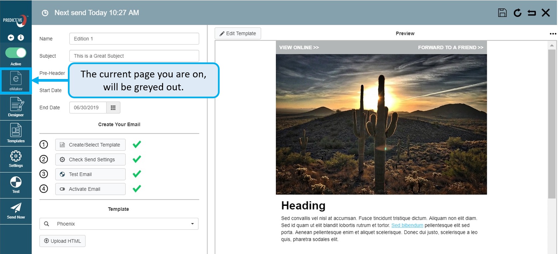This screenshot has height=254, width=558.
Task: Click the VIEW ONLINE link in preview
Action: (299, 47)
